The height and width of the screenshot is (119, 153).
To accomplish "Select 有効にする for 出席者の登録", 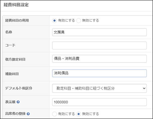I will pos(54,114).
